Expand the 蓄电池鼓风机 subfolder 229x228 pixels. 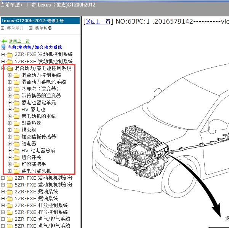click(x=10, y=171)
